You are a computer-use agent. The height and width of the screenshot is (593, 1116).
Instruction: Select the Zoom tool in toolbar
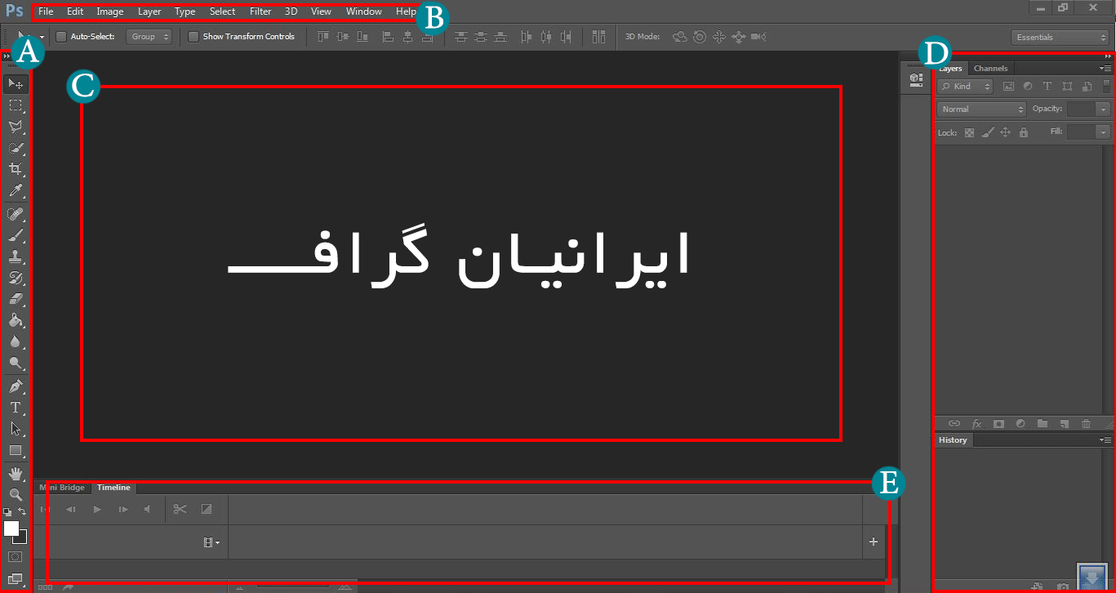(x=16, y=494)
